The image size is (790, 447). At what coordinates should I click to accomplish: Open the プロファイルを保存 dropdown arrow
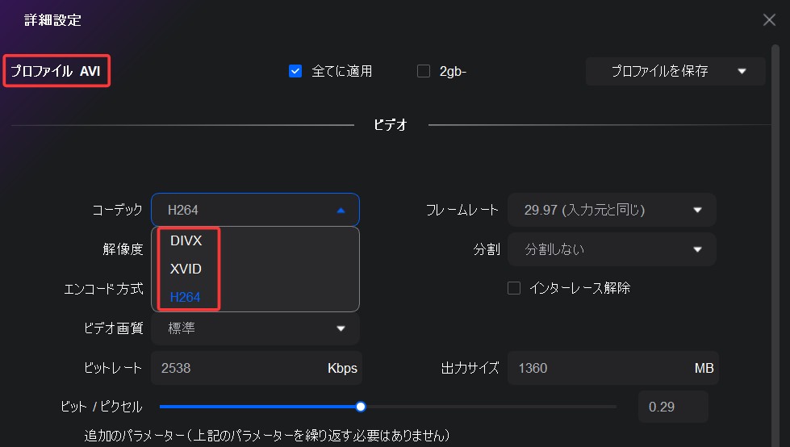pos(742,71)
